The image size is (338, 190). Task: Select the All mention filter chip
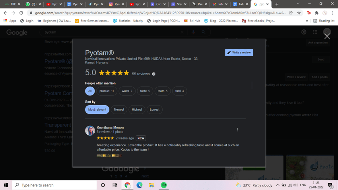[x=90, y=91]
